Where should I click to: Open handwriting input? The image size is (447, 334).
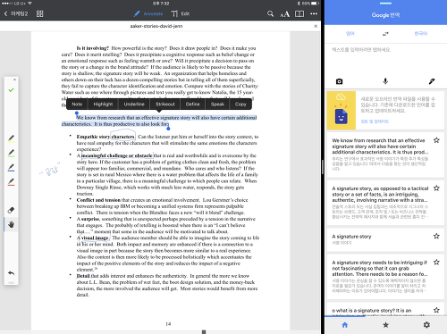pyautogui.click(x=432, y=81)
